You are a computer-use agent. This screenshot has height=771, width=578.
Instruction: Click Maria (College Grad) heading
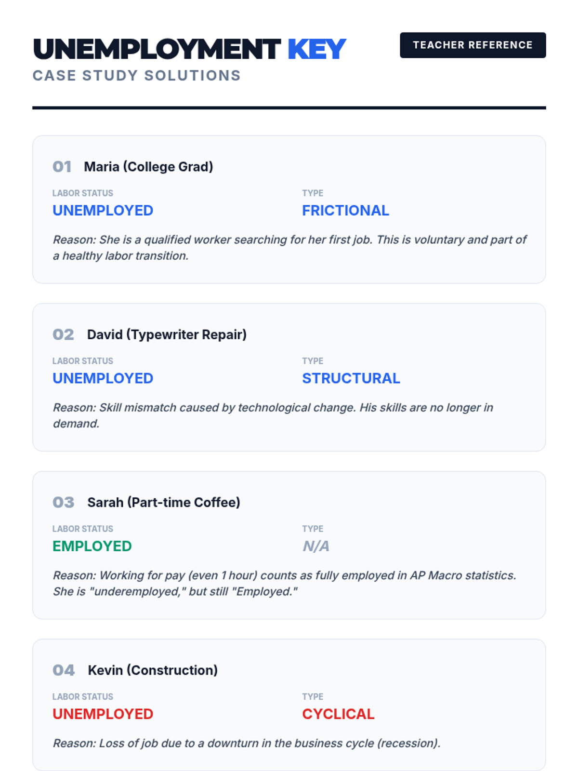148,167
